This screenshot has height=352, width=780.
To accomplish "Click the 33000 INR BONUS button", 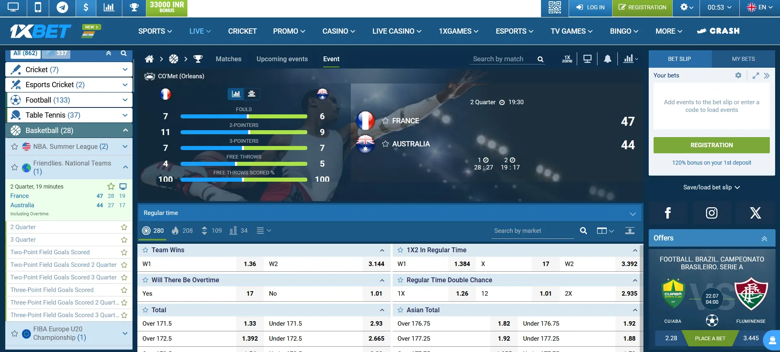I will 167,8.
